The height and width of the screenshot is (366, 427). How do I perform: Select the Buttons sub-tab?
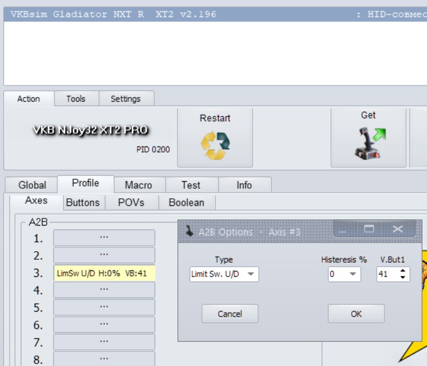(x=83, y=202)
